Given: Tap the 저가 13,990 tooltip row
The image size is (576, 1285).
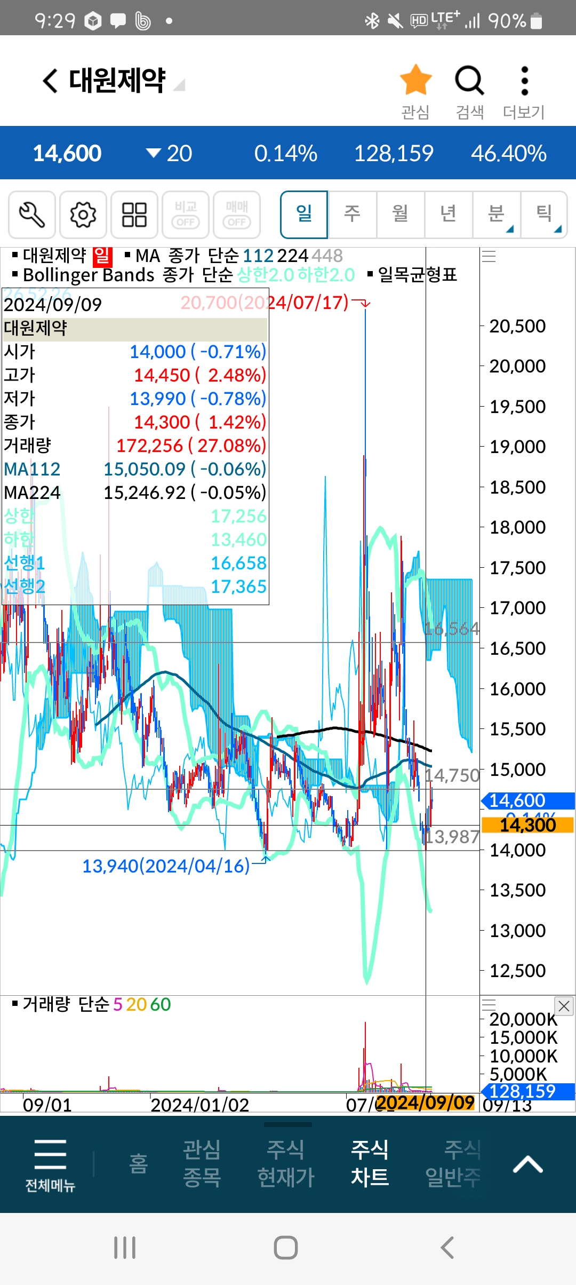Looking at the screenshot, I should point(135,399).
